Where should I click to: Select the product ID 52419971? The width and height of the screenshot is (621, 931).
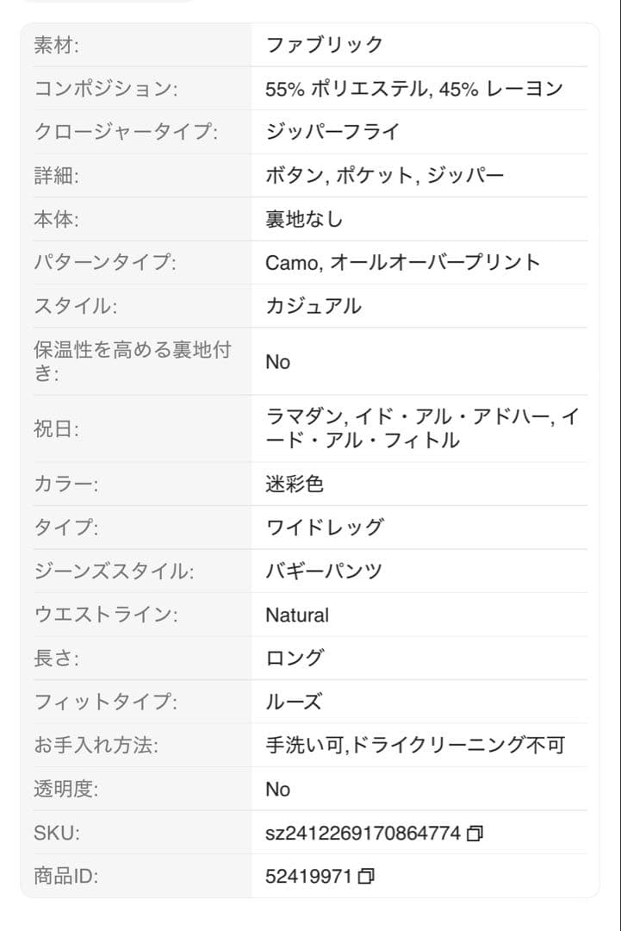tap(309, 876)
